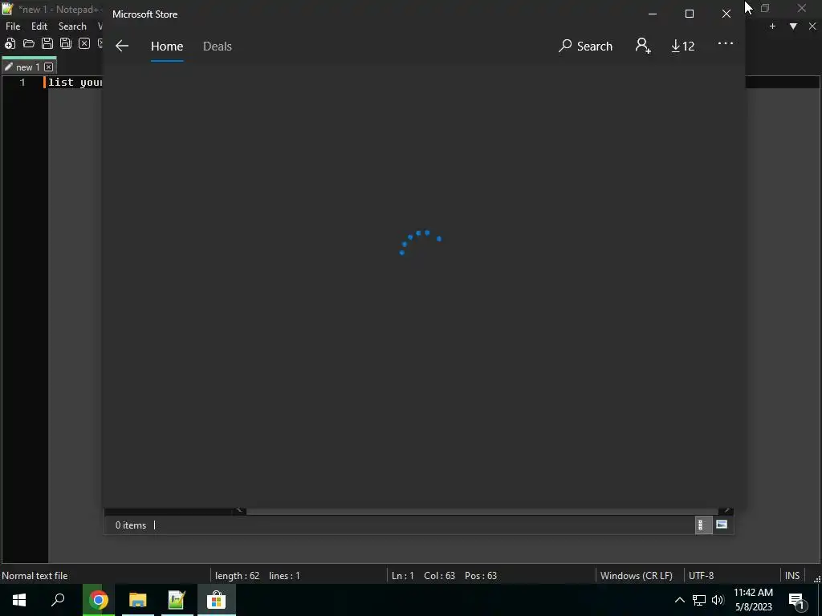Click the File Explorer horizontal scrollbar

[x=482, y=511]
